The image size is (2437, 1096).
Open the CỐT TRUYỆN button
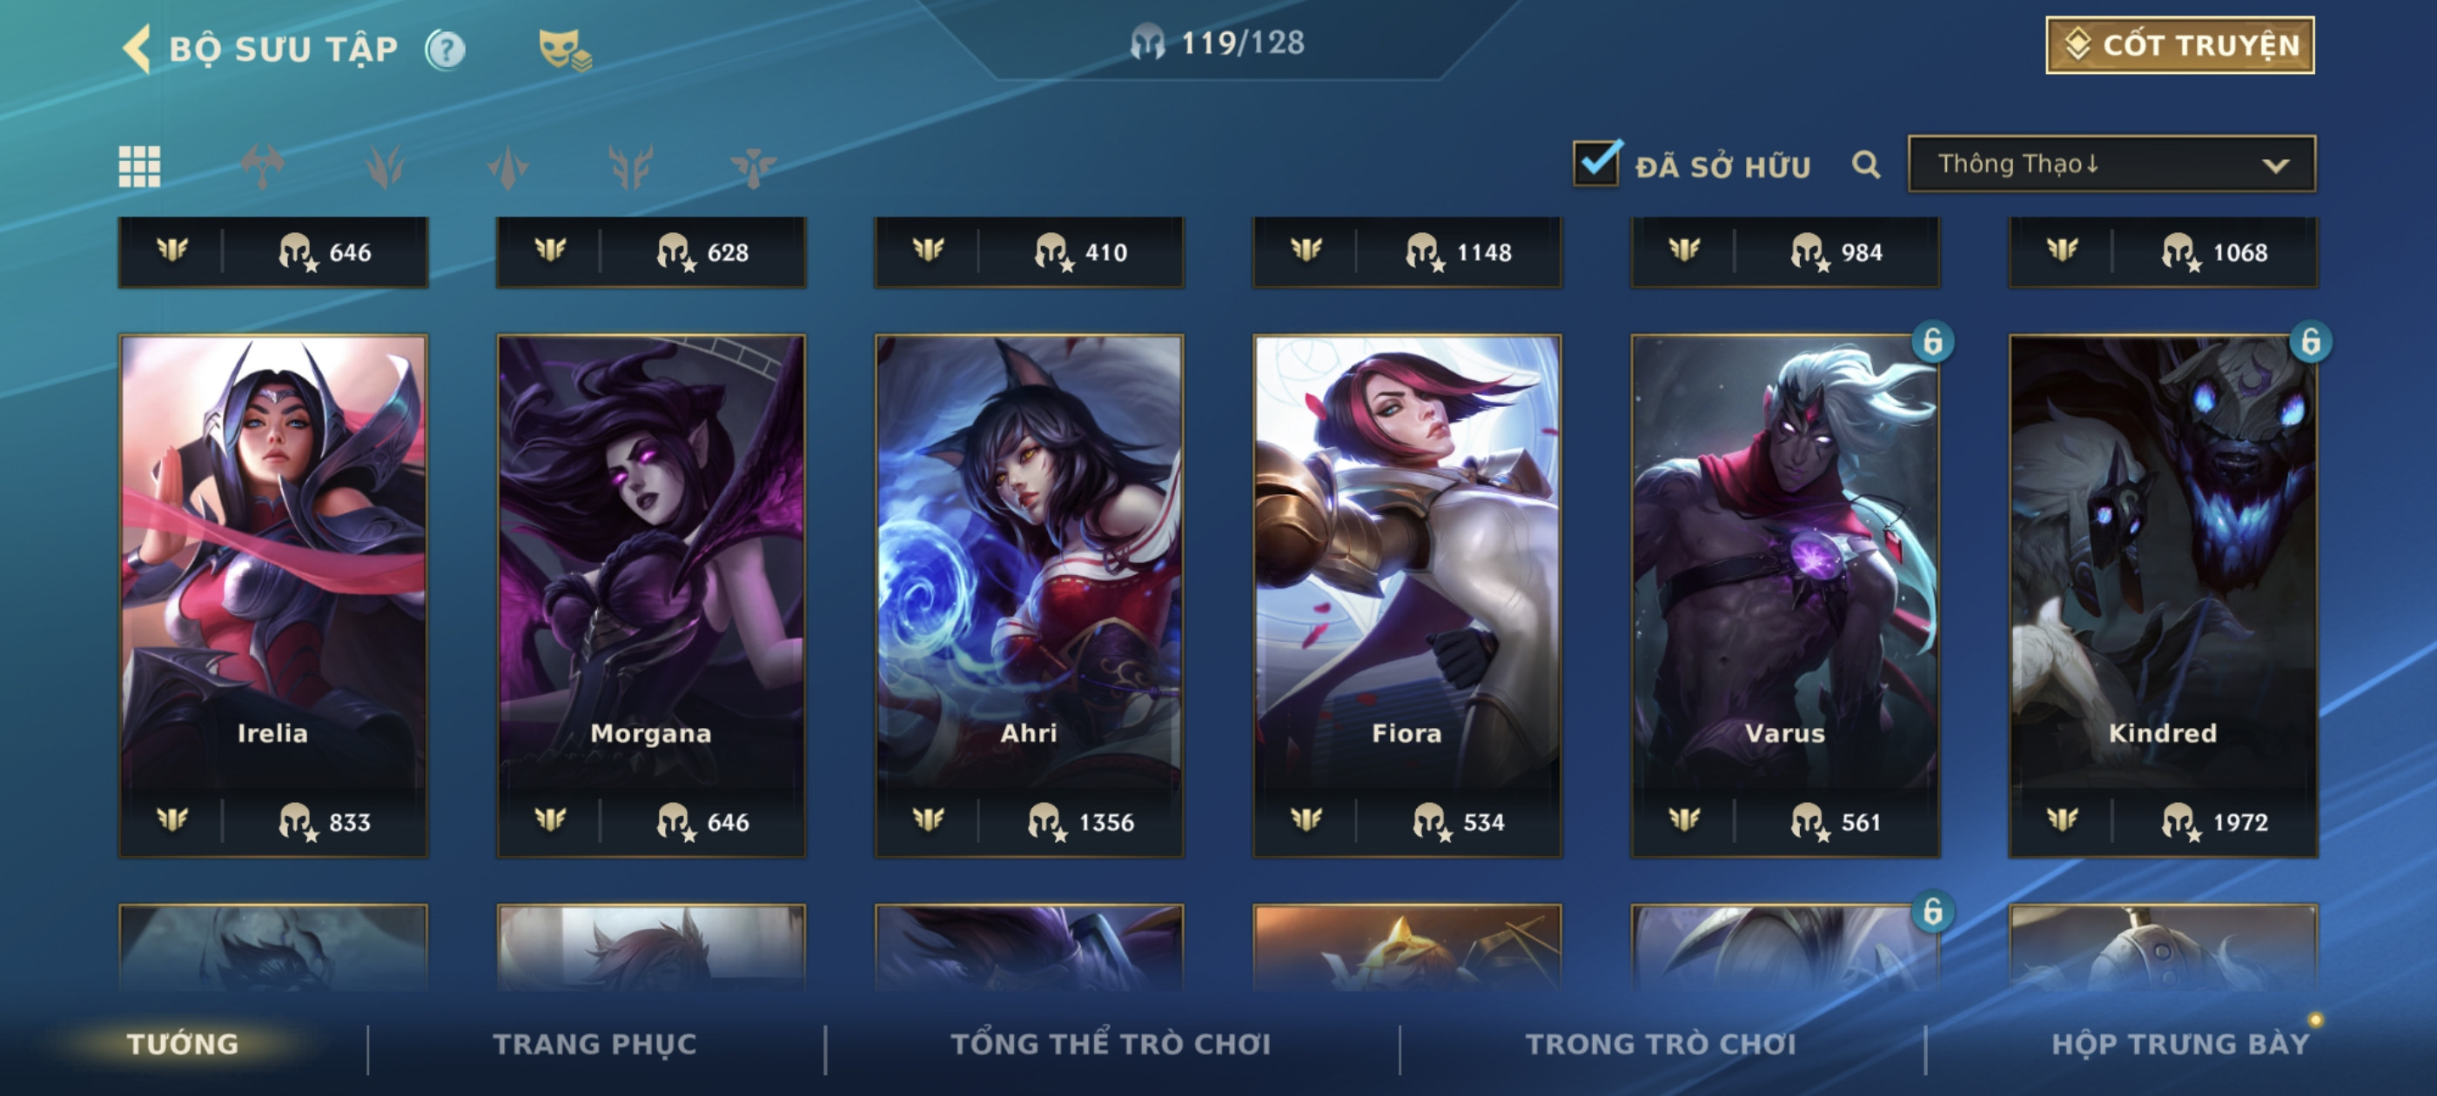coord(2179,44)
